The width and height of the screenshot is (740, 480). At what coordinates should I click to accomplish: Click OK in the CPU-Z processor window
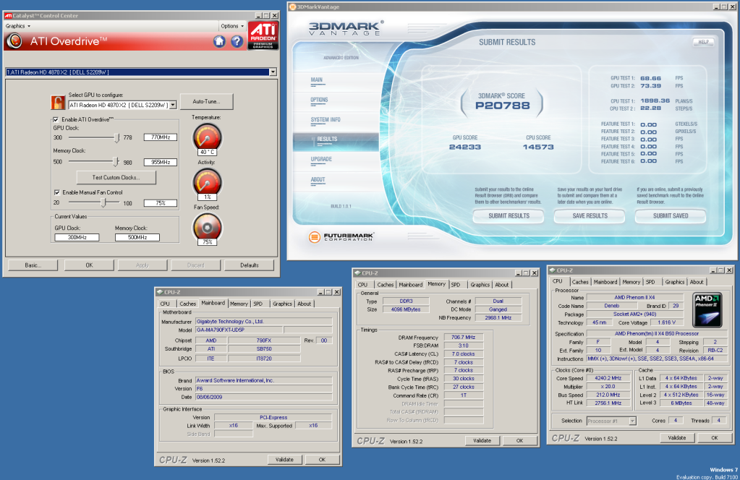pos(715,437)
